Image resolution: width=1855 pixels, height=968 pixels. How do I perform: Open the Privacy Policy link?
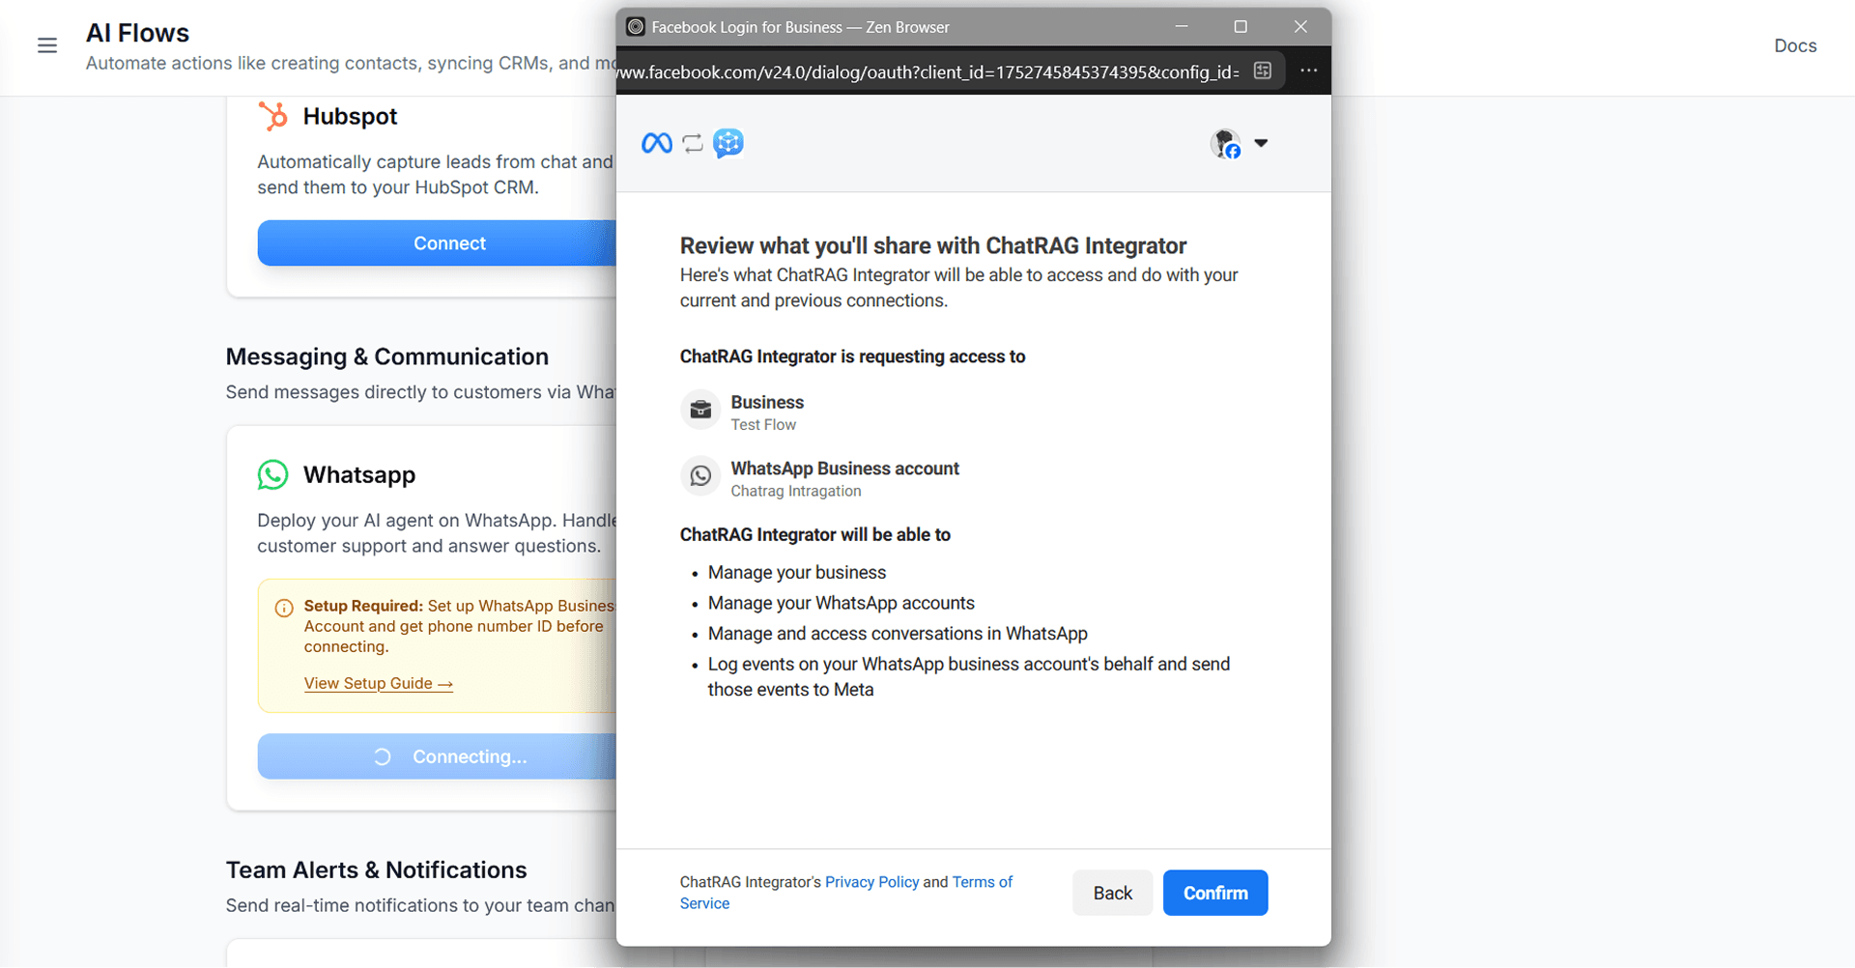871,882
